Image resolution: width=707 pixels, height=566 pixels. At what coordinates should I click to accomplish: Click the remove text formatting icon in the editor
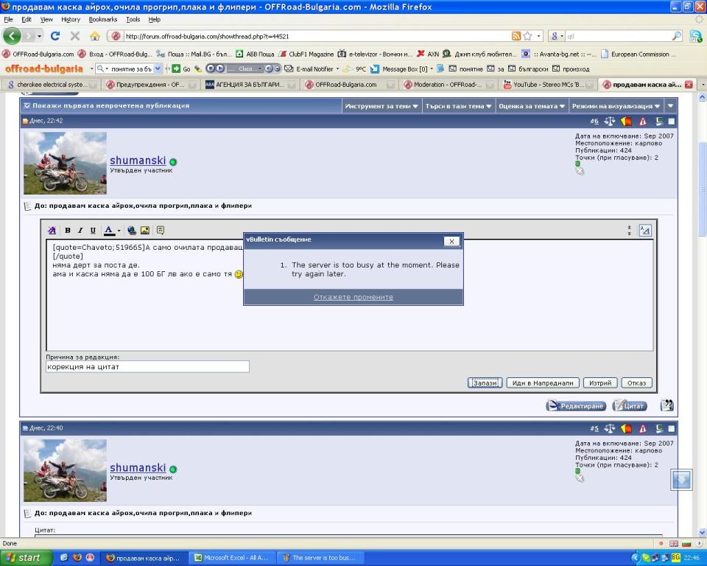pyautogui.click(x=52, y=231)
